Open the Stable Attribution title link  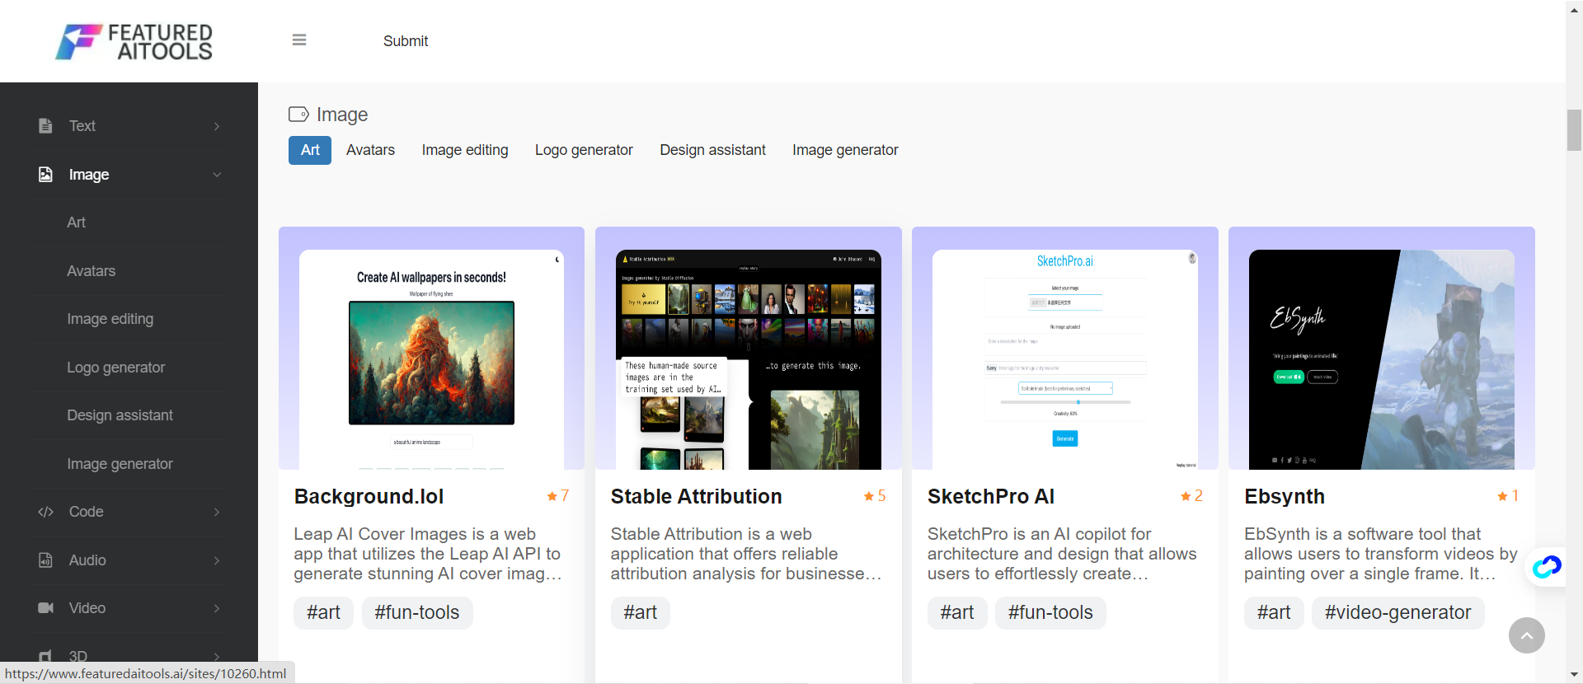[x=697, y=497]
